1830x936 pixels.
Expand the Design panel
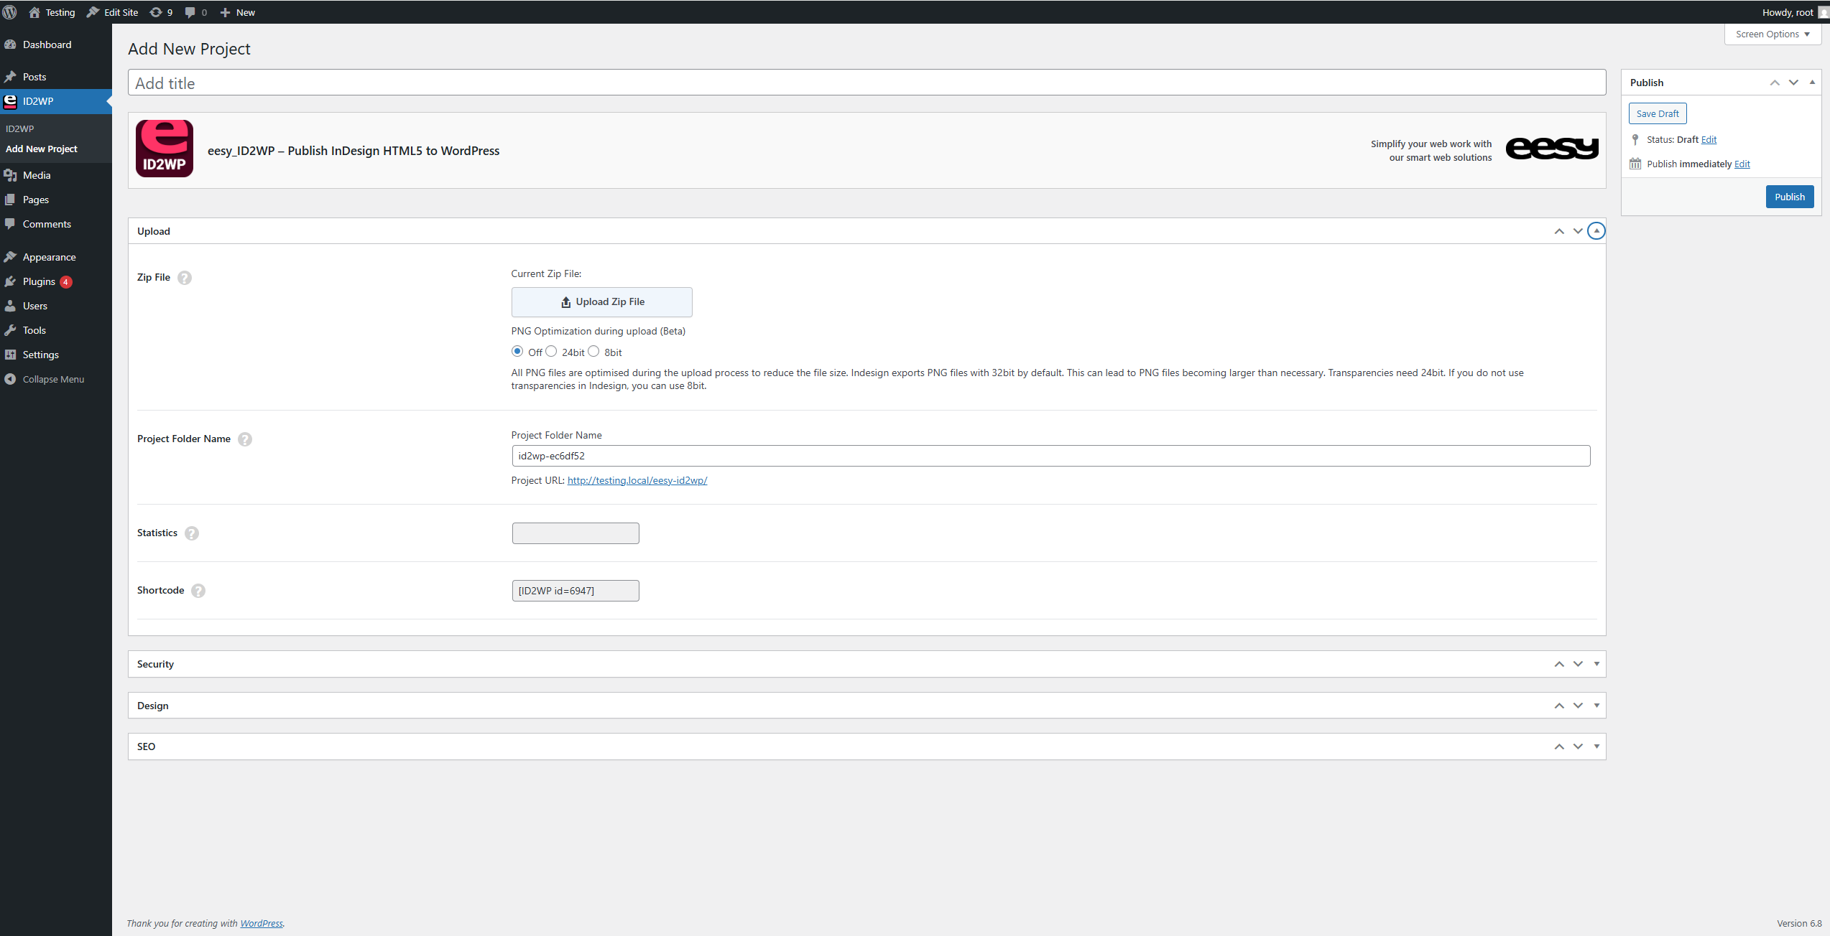click(x=1596, y=706)
